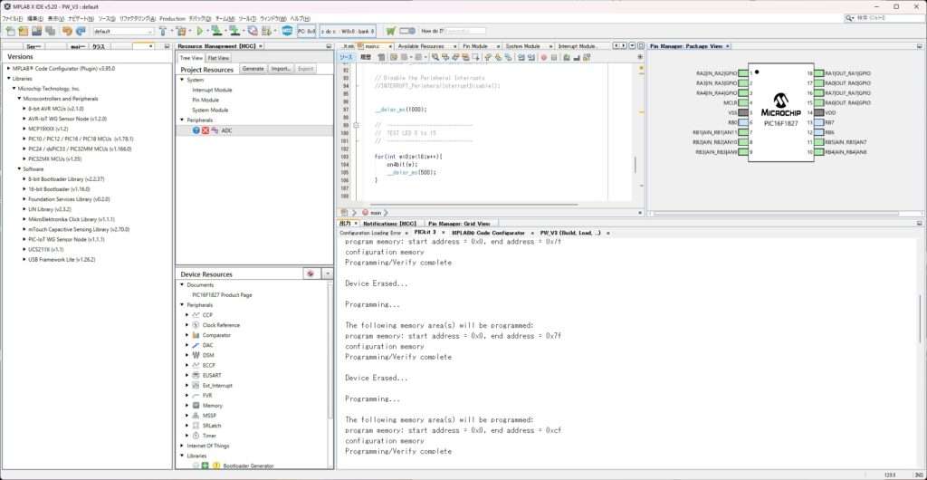Select the ADC peripheral item
This screenshot has width=927, height=480.
tap(226, 130)
